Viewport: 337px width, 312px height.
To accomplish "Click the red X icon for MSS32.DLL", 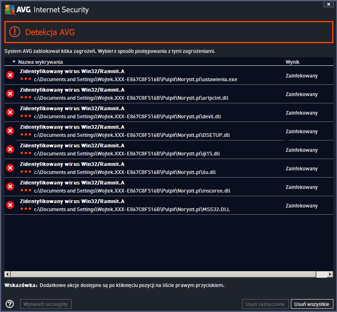I will click(x=10, y=205).
